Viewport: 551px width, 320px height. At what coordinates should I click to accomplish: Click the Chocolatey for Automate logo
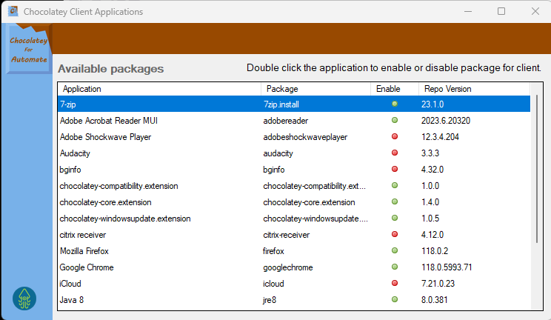[x=28, y=49]
